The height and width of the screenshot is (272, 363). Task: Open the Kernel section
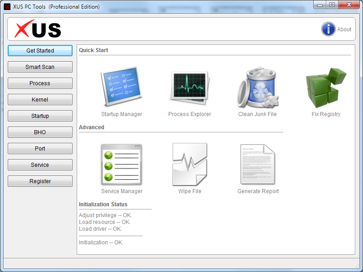(x=40, y=100)
